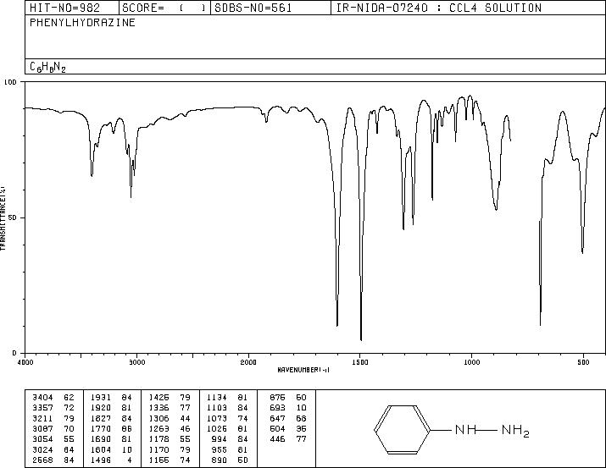Select peak 1770 in the peak table
606x468 pixels.
coord(111,428)
